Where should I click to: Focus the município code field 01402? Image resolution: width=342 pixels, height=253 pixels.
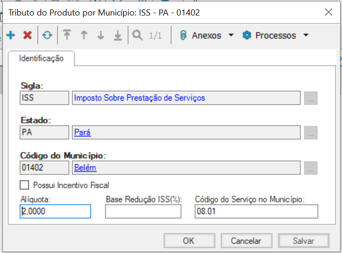click(x=45, y=168)
